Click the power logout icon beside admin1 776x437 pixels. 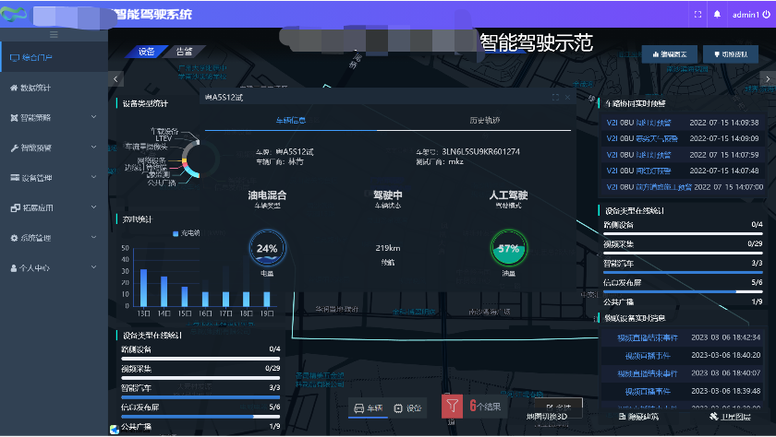coord(766,15)
